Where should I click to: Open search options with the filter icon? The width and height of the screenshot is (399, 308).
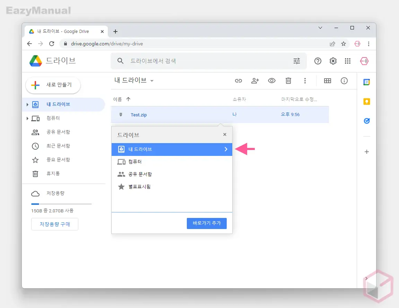[297, 61]
